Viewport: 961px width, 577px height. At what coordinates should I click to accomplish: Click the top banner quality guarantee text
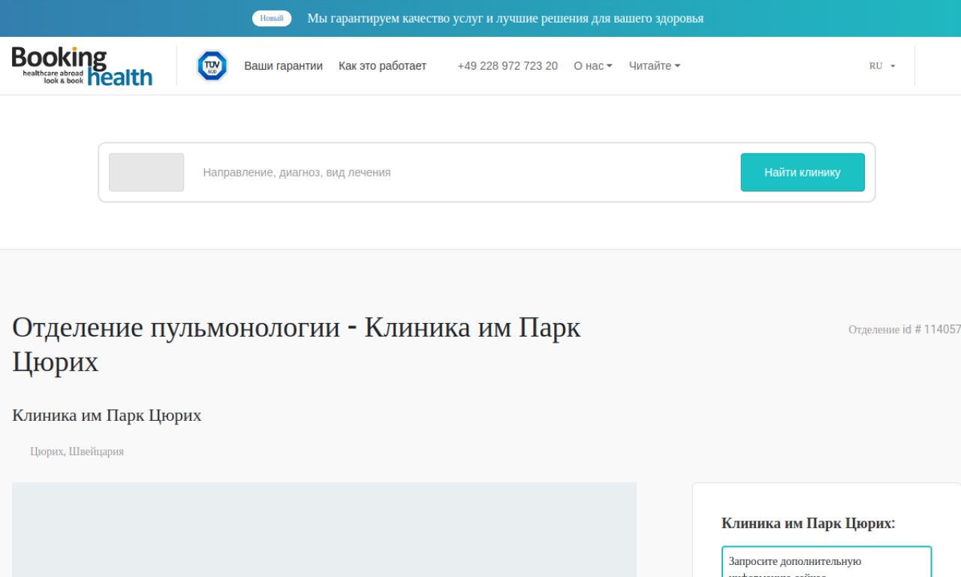(505, 18)
